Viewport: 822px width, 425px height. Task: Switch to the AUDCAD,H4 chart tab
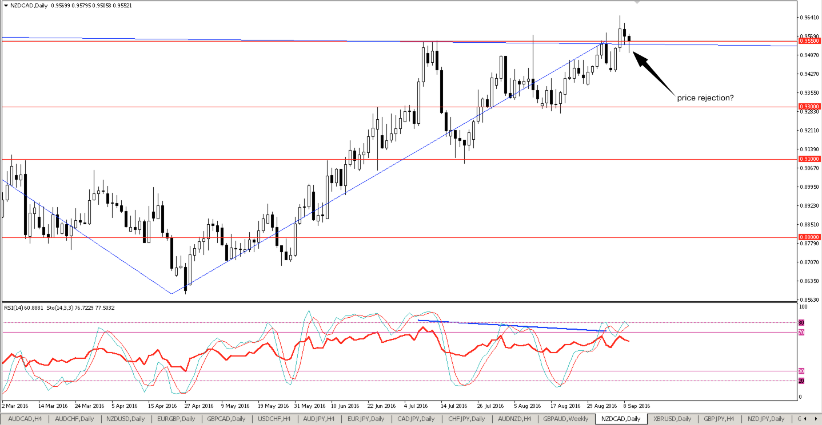[x=25, y=419]
